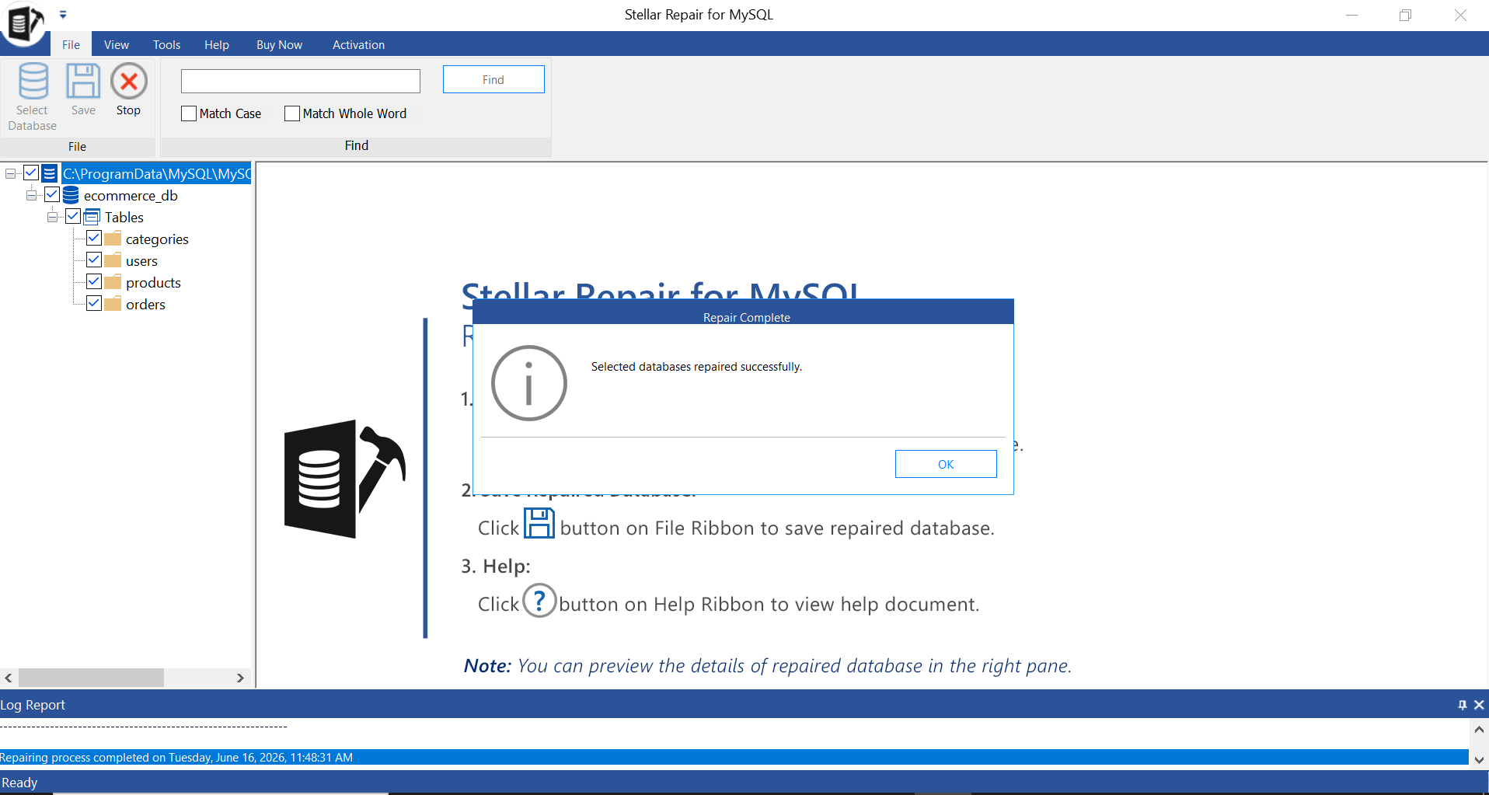Open the Stellar application logo menu
Screen dimensions: 1489x795
pyautogui.click(x=25, y=23)
